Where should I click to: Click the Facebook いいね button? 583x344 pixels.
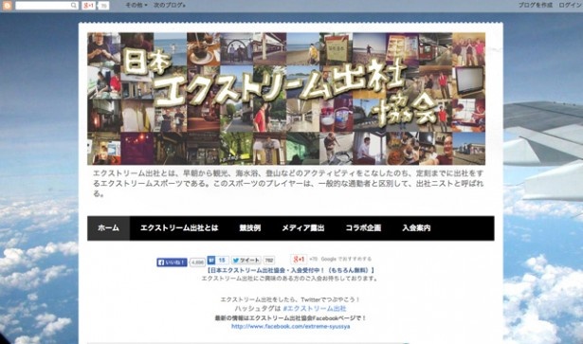point(172,263)
